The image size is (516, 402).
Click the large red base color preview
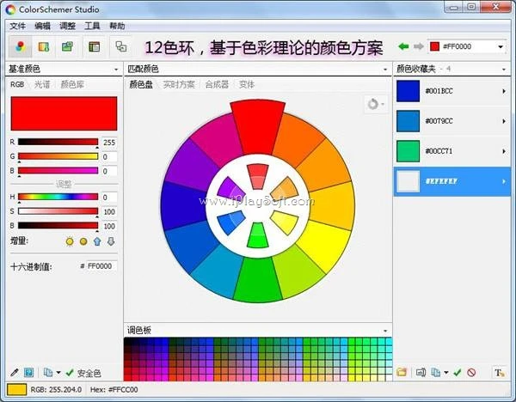[x=64, y=113]
